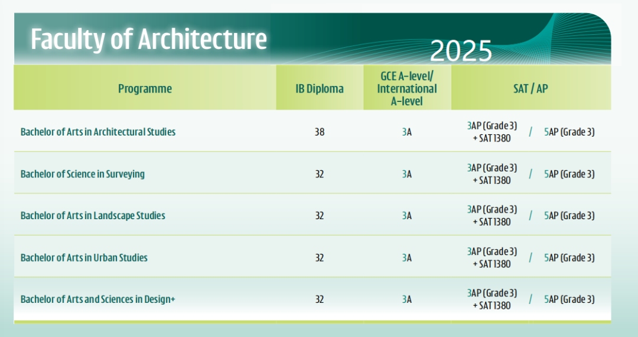The width and height of the screenshot is (638, 337).
Task: Open Bachelor of Arts in Architectural Studies
Action: click(98, 132)
